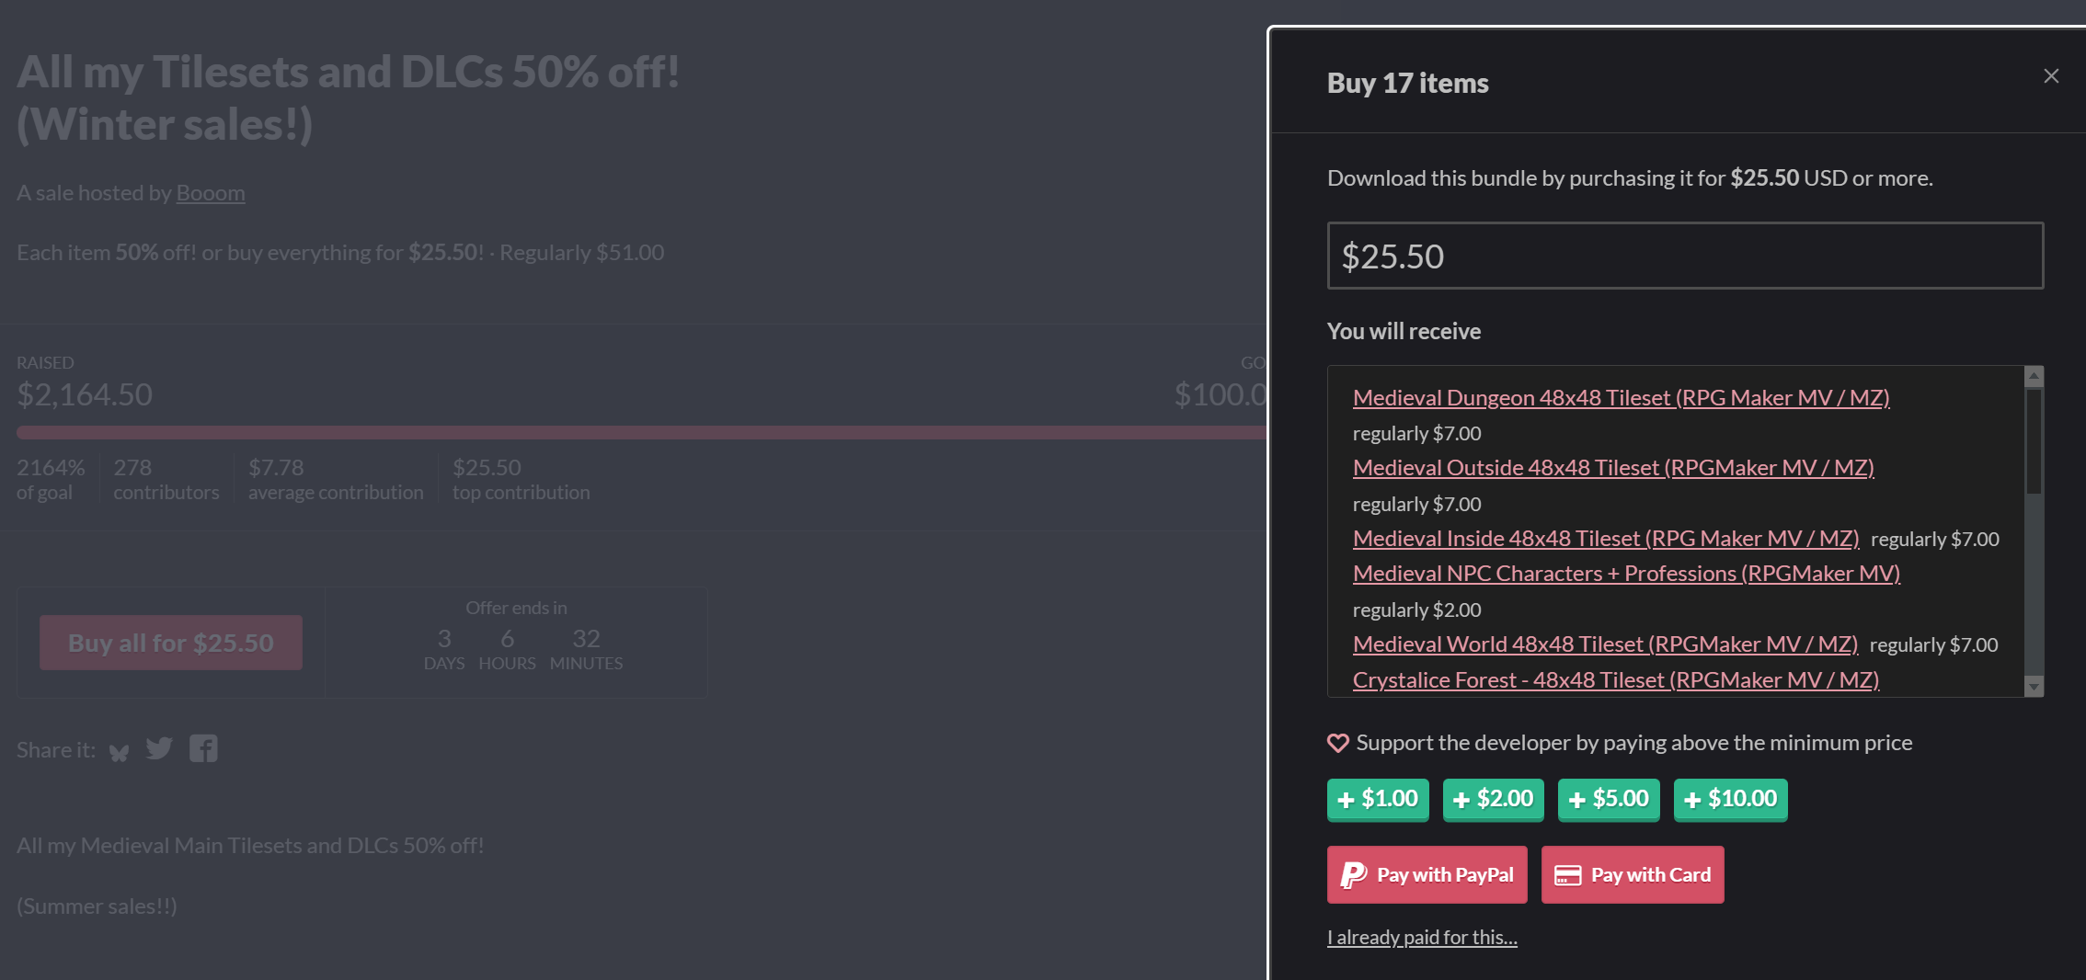Open Medieval Dungeon 48x48 Tileset link
The image size is (2086, 980).
tap(1621, 398)
